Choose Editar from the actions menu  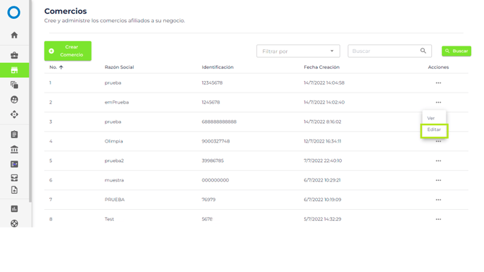(434, 129)
